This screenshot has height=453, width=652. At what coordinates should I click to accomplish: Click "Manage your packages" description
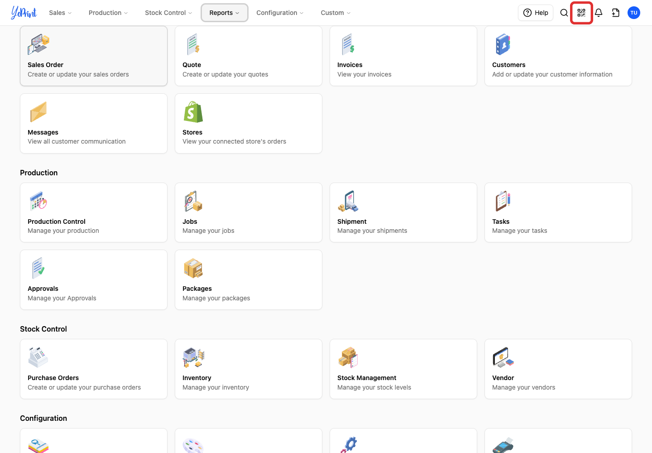pos(216,298)
